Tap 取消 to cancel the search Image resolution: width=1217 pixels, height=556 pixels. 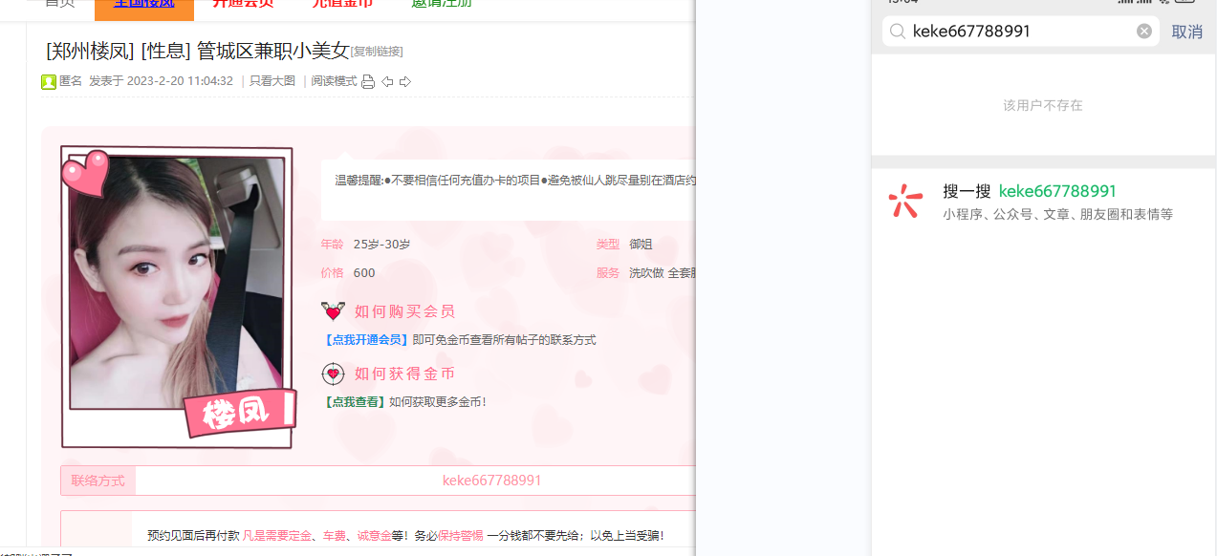1186,32
